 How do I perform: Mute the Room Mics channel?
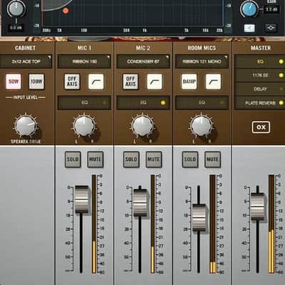point(212,160)
